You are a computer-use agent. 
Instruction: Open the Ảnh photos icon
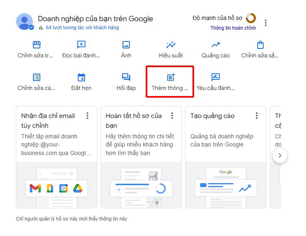pyautogui.click(x=126, y=45)
